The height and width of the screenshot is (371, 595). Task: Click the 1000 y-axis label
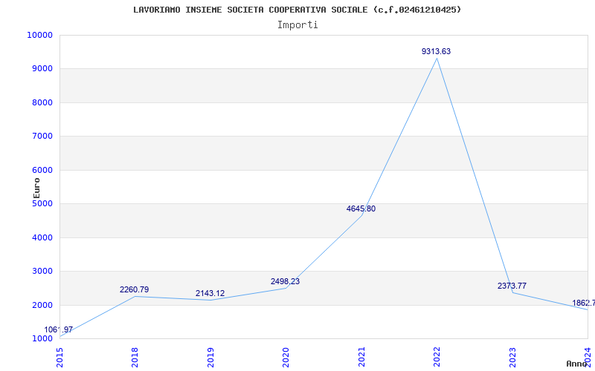coord(42,338)
